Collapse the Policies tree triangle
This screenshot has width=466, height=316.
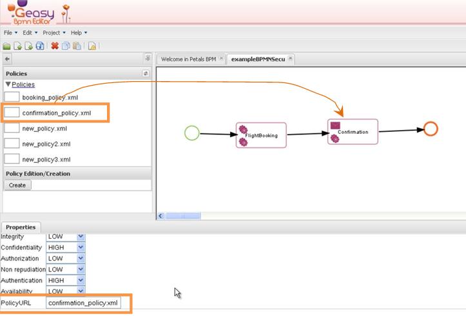coord(8,84)
